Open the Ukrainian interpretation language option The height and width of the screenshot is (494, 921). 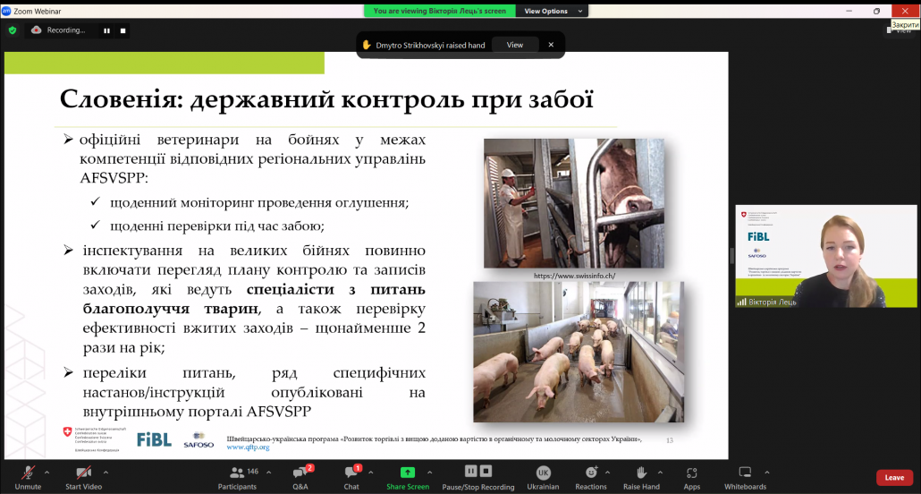(543, 475)
